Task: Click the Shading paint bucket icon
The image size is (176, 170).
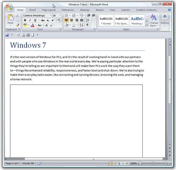Action: pyautogui.click(x=67, y=25)
